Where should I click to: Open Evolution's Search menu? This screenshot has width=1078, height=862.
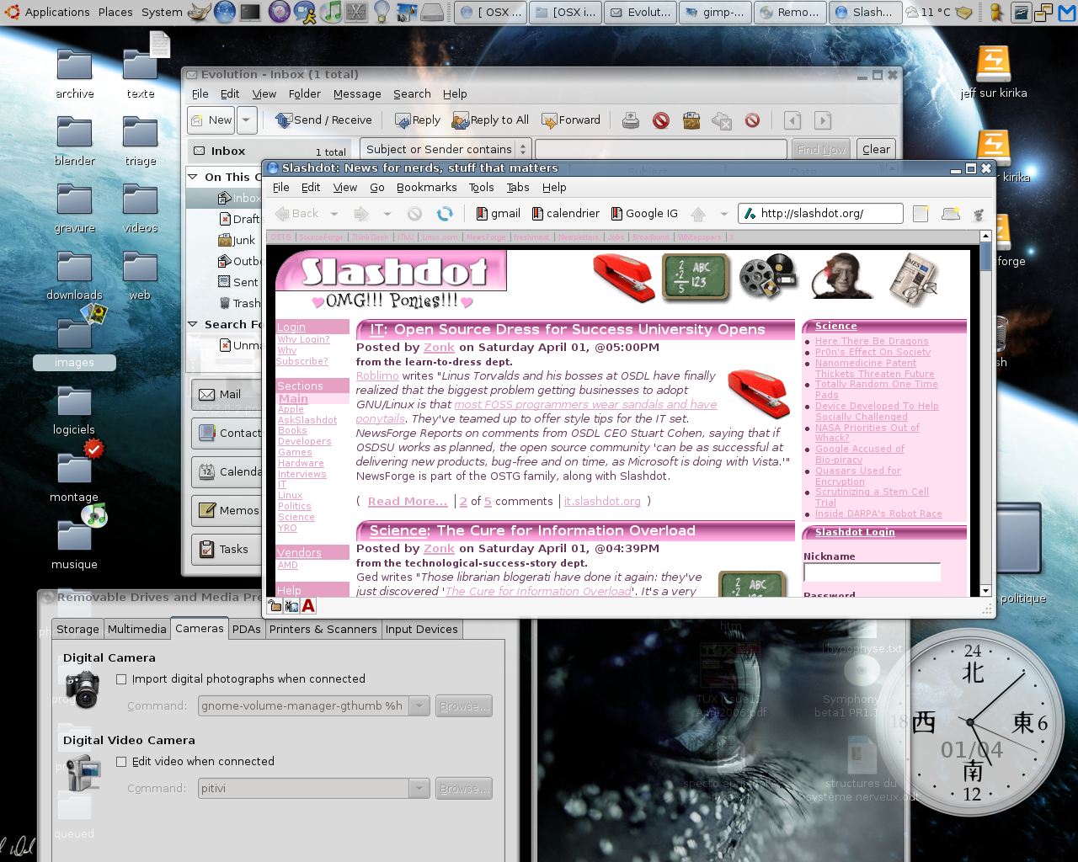412,93
